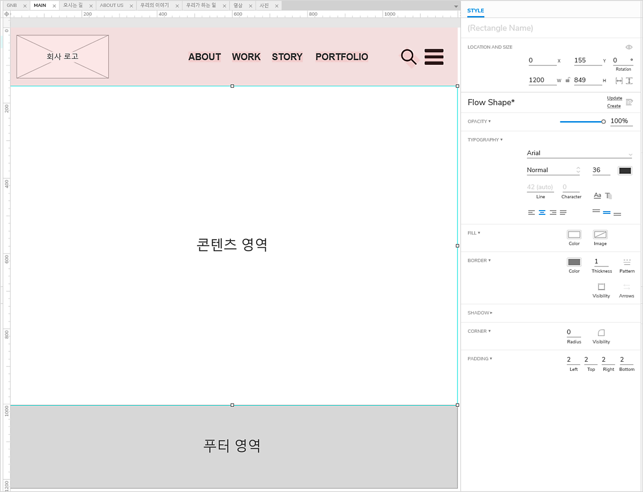Open the Normal font style dropdown

pos(553,170)
